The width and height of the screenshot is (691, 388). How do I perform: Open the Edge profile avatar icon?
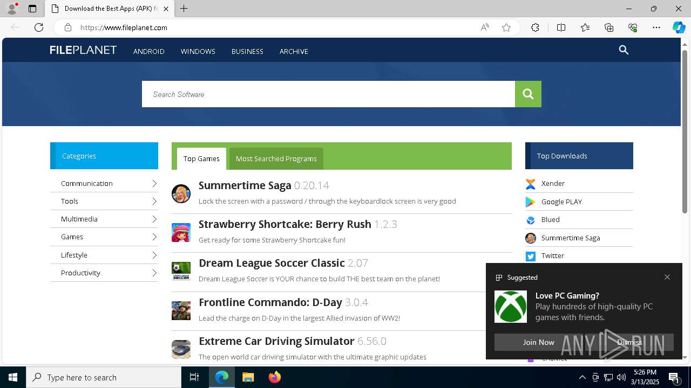tap(11, 9)
